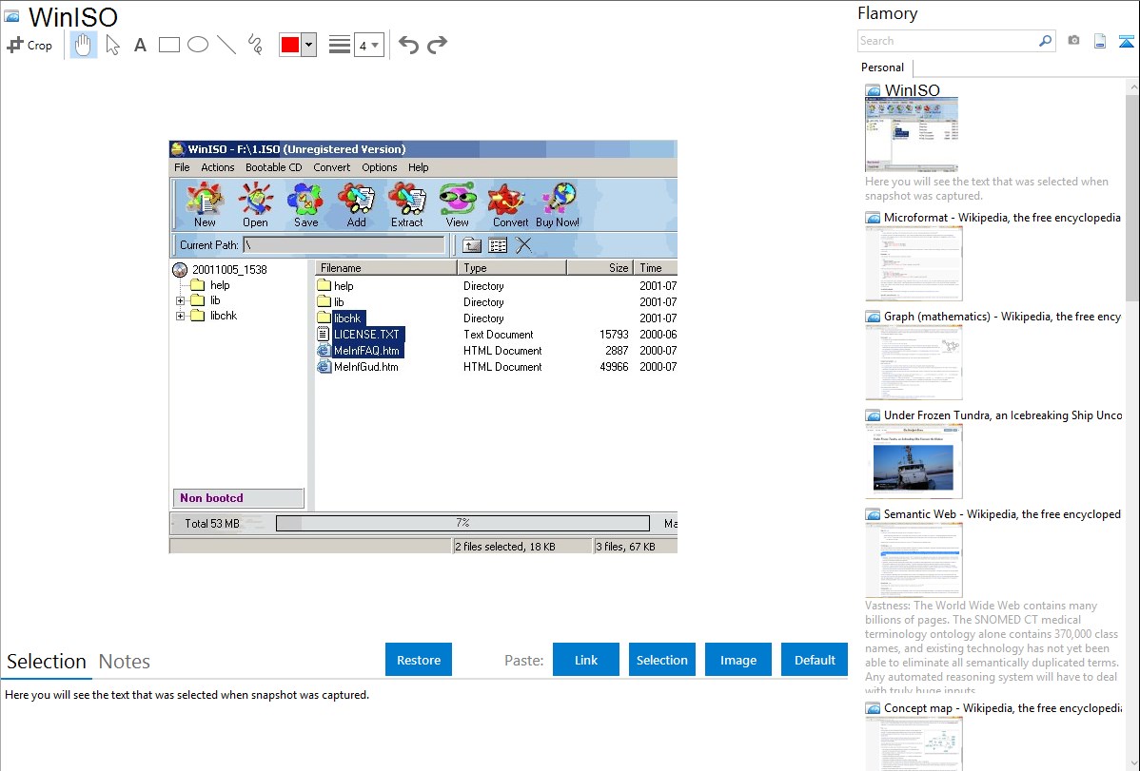Choose the text annotation tool
Screen dimensions: 1140x771
coord(140,45)
